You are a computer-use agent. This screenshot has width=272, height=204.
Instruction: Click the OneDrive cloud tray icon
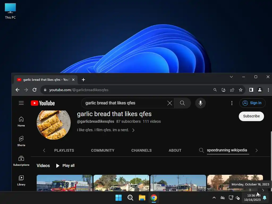pyautogui.click(x=223, y=198)
